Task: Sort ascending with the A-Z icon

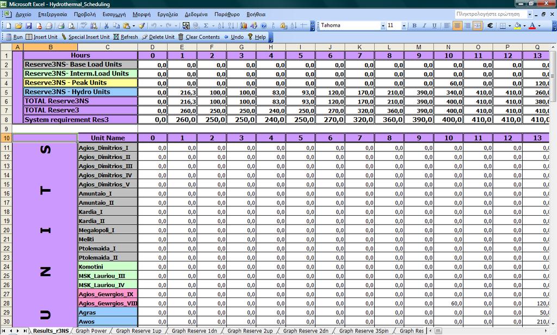Action: point(221,26)
